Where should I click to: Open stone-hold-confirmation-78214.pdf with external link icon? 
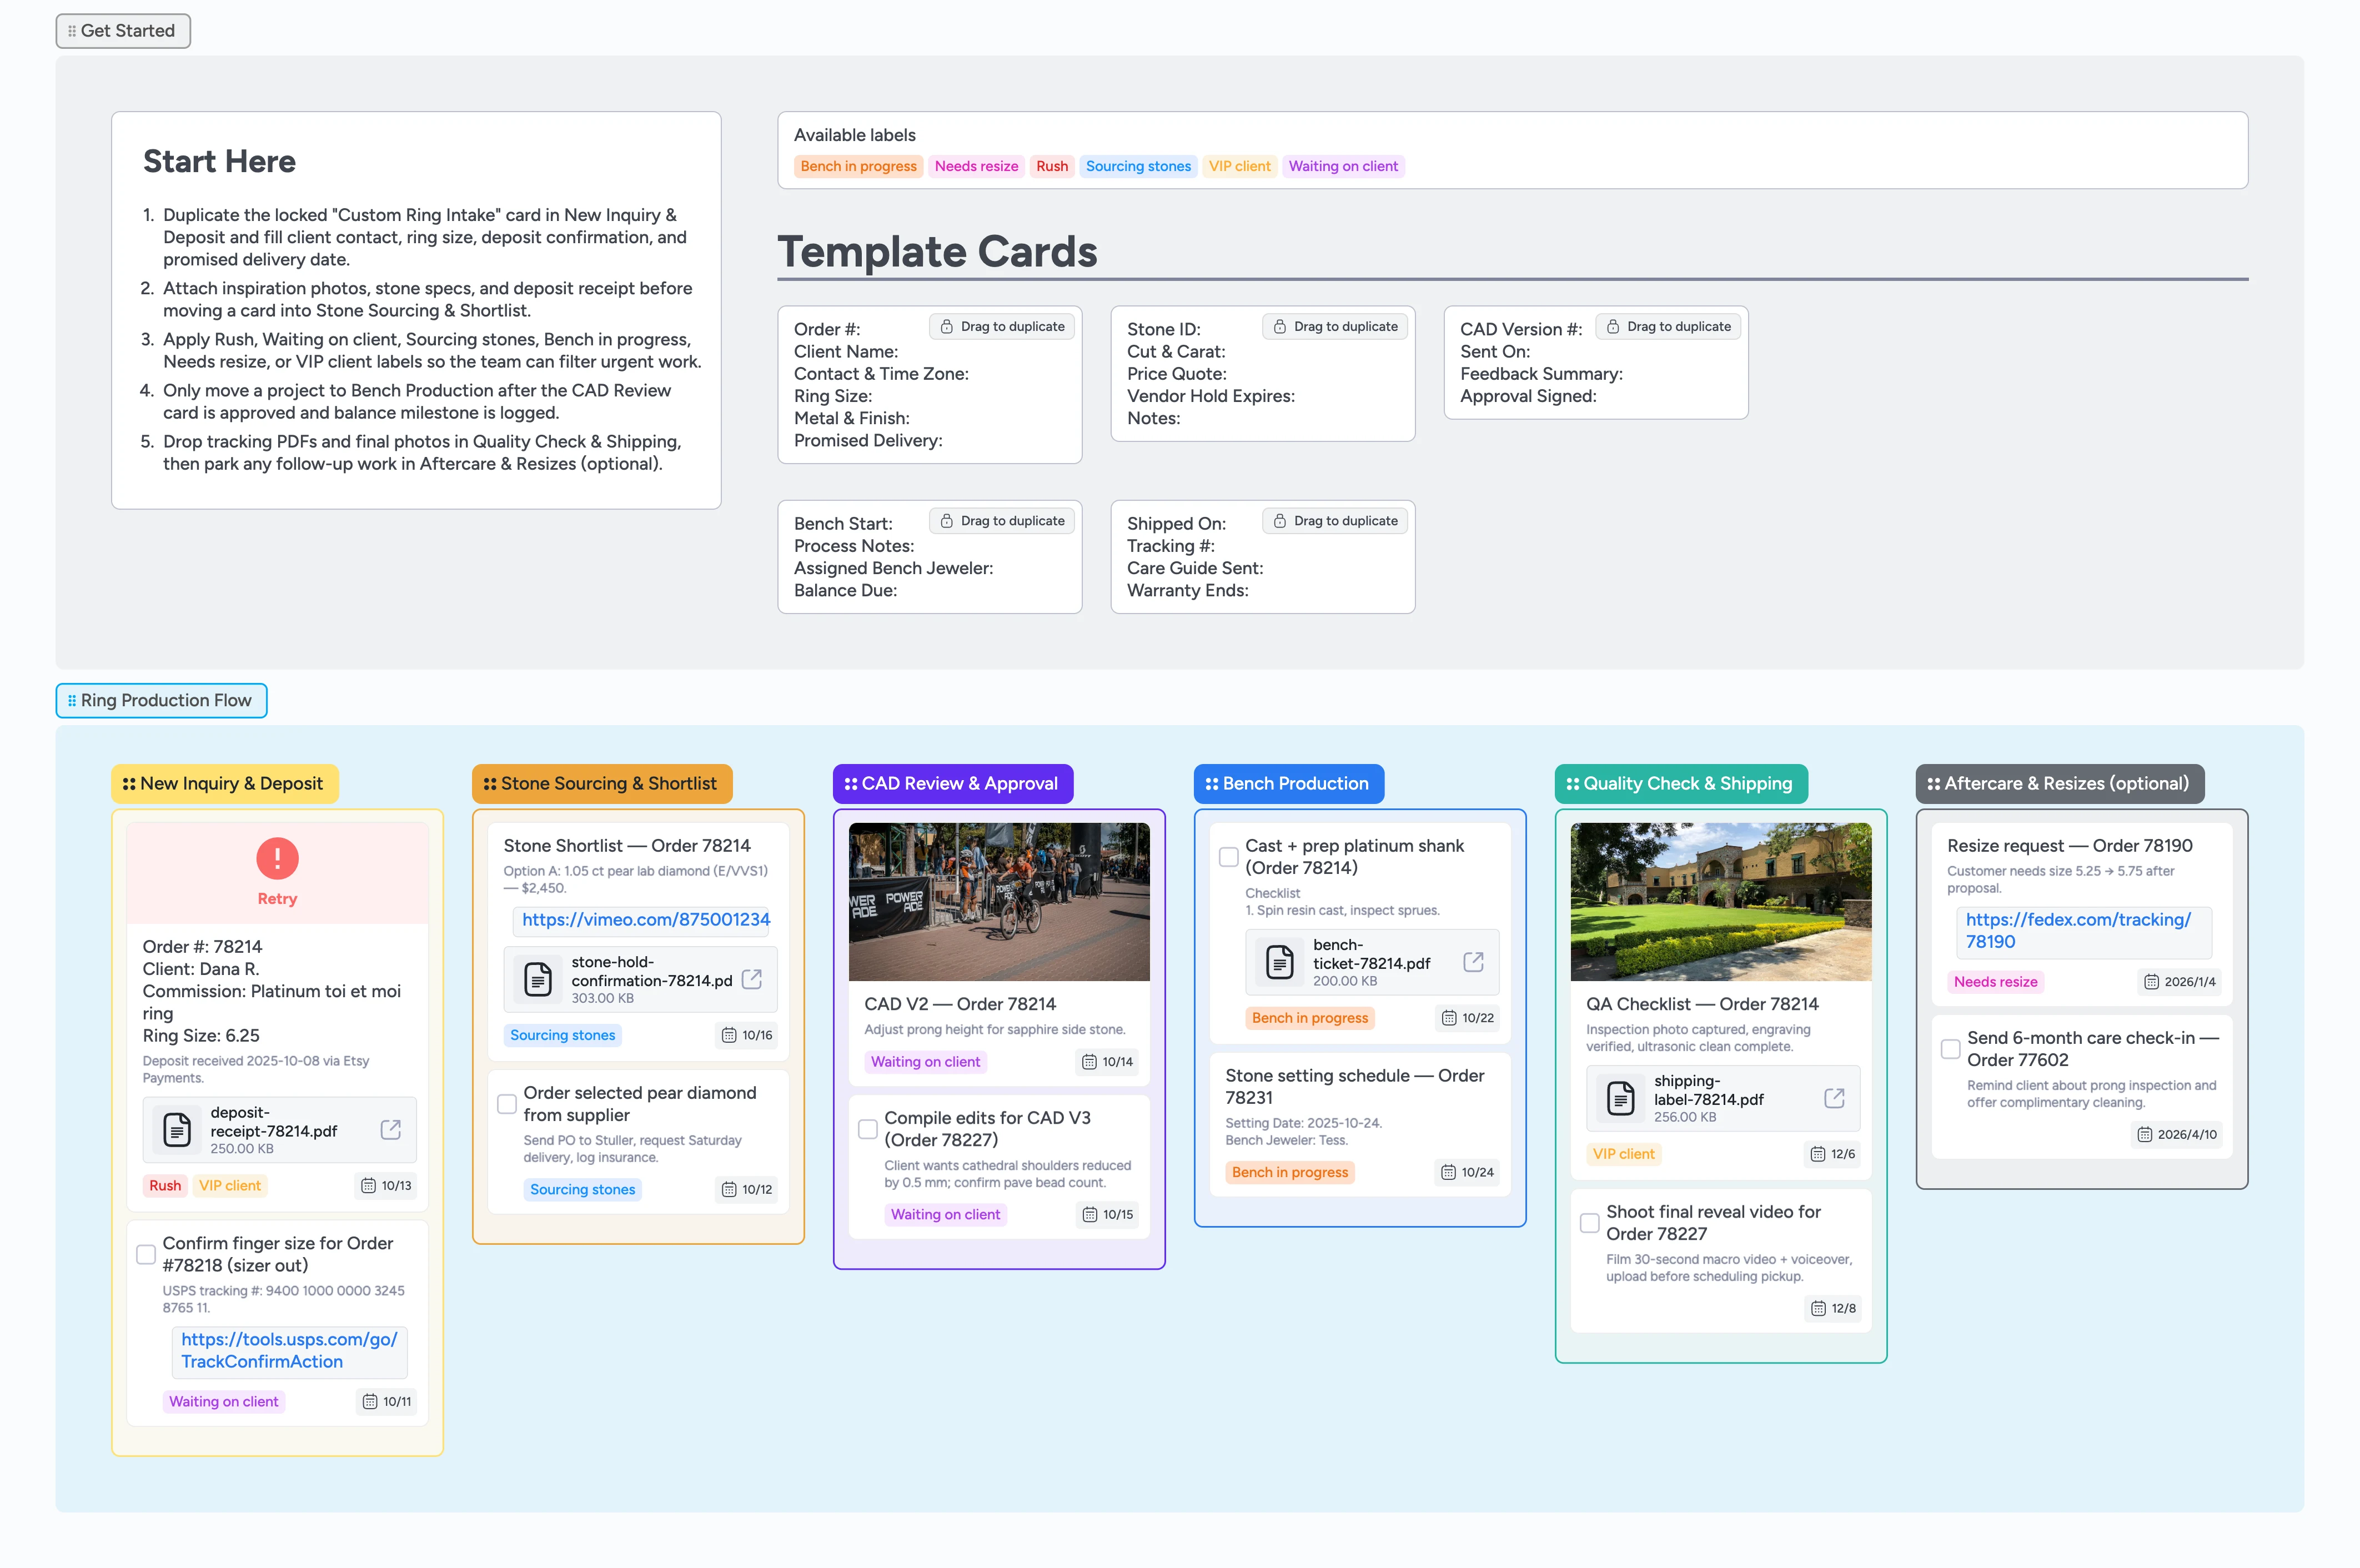752,980
